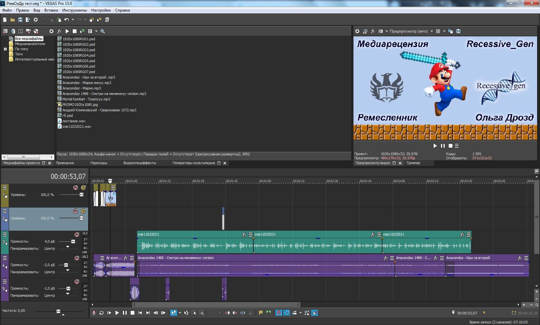The width and height of the screenshot is (540, 325).
Task: Adjust the track 4 volume slider
Action: tap(66, 265)
